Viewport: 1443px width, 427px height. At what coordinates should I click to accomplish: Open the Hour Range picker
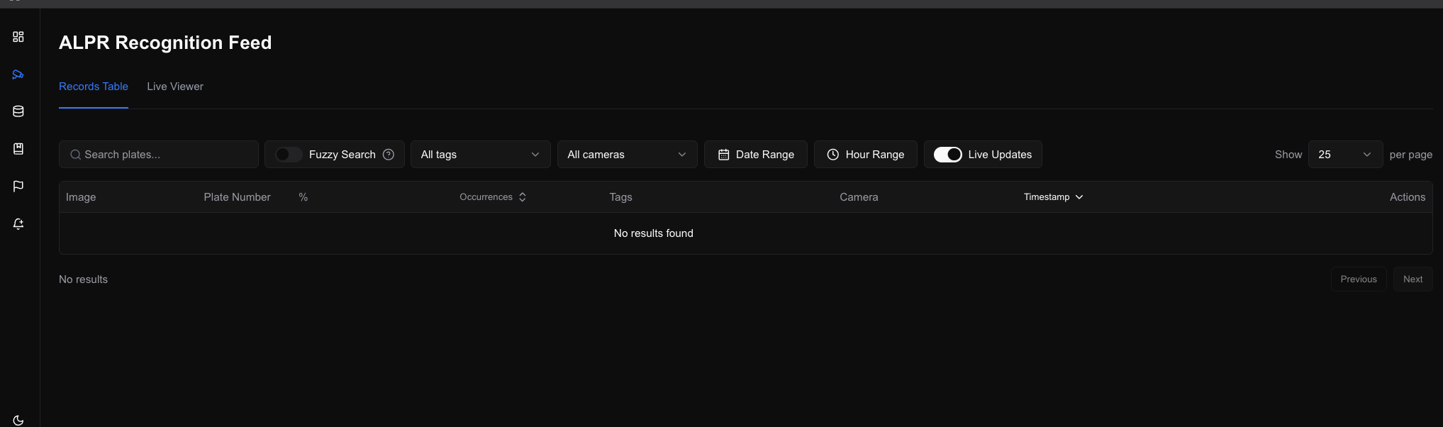(x=865, y=155)
